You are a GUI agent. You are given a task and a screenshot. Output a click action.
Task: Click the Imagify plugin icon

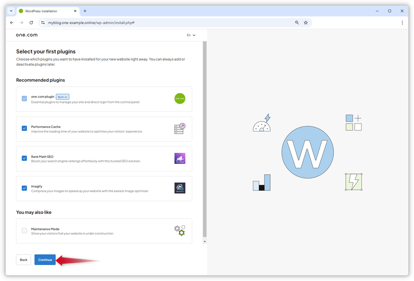point(180,188)
